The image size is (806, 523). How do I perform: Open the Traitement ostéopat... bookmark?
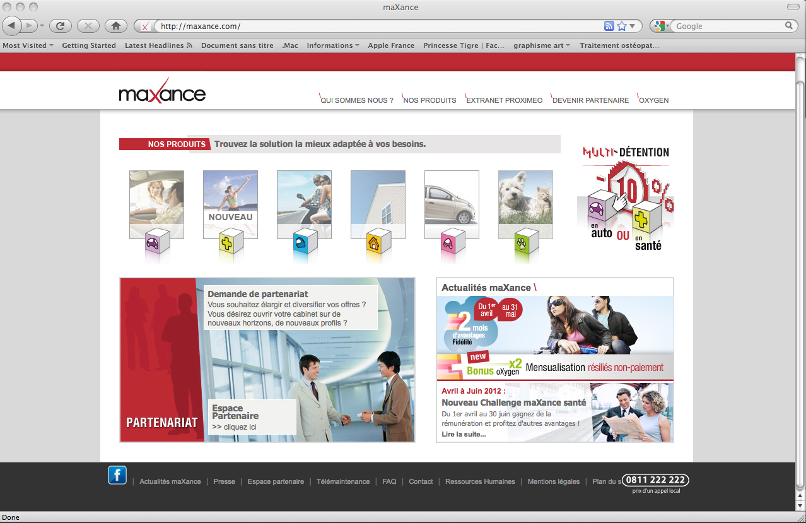click(x=619, y=45)
